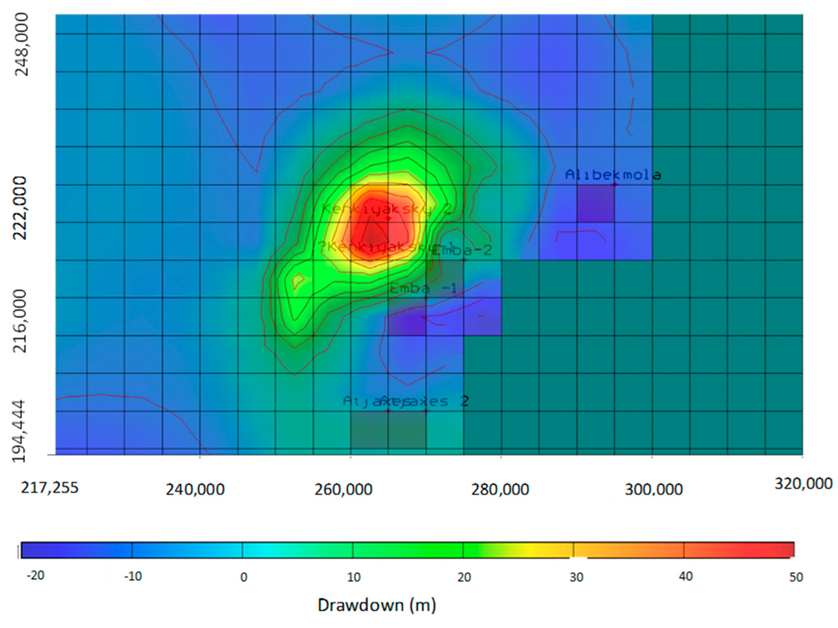This screenshot has height=628, width=838.
Task: Click the 260,000 x-axis label
Action: (x=343, y=490)
